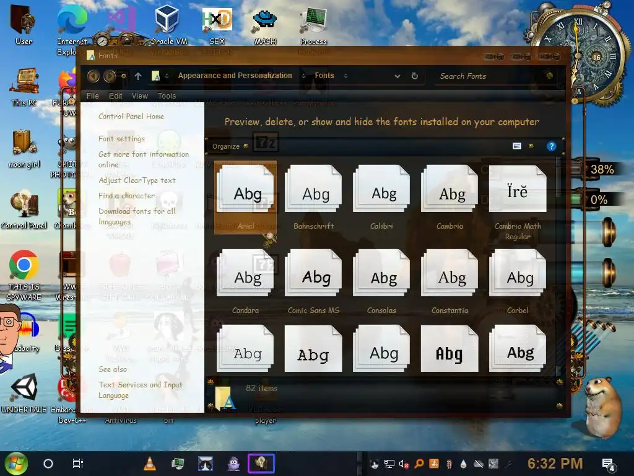
Task: Go back in the Fonts window
Action: [93, 76]
